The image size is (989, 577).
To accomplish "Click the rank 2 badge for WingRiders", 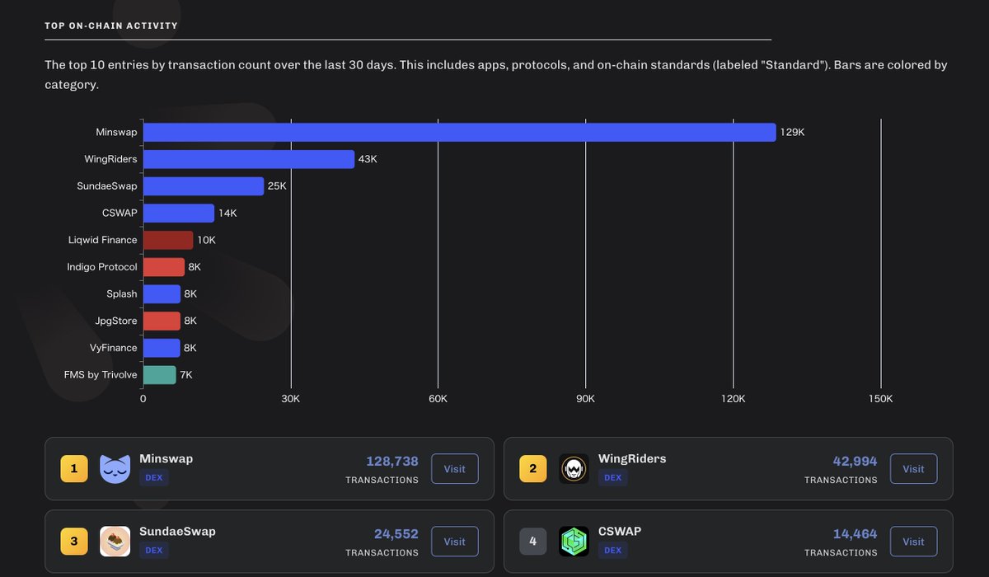I will click(533, 469).
